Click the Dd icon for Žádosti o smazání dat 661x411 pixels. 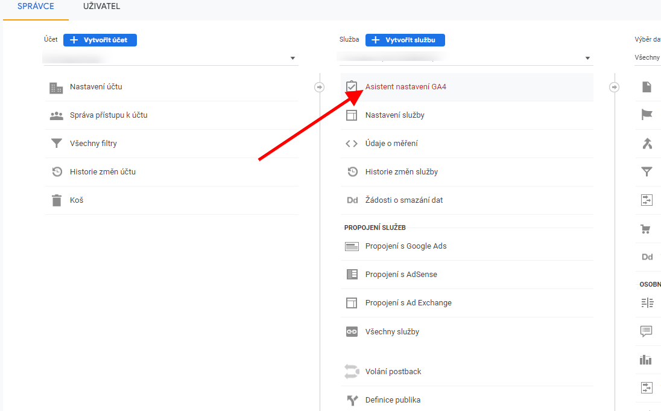(x=352, y=200)
